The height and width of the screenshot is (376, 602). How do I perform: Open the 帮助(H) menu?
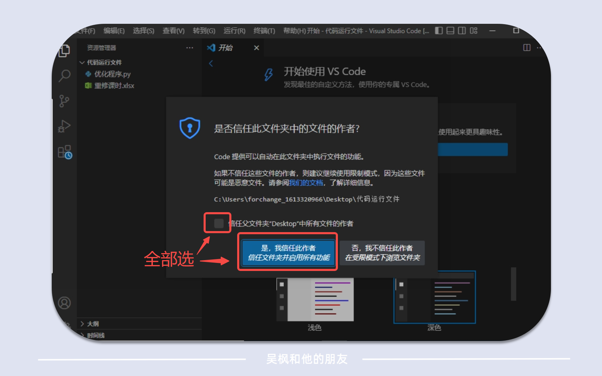click(295, 31)
